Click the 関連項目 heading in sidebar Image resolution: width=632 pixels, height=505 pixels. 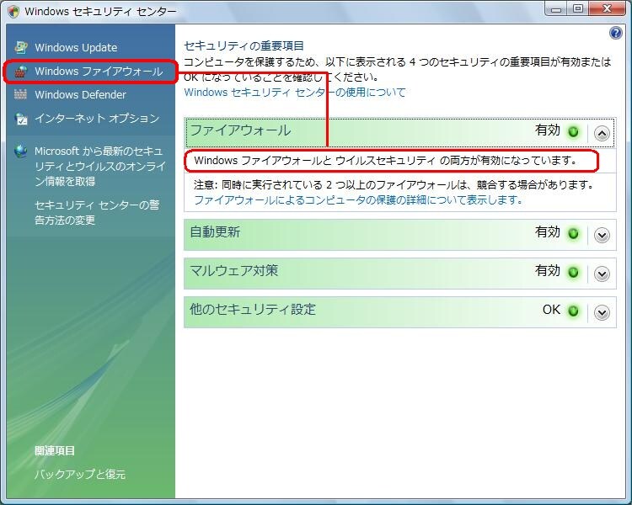[x=55, y=450]
